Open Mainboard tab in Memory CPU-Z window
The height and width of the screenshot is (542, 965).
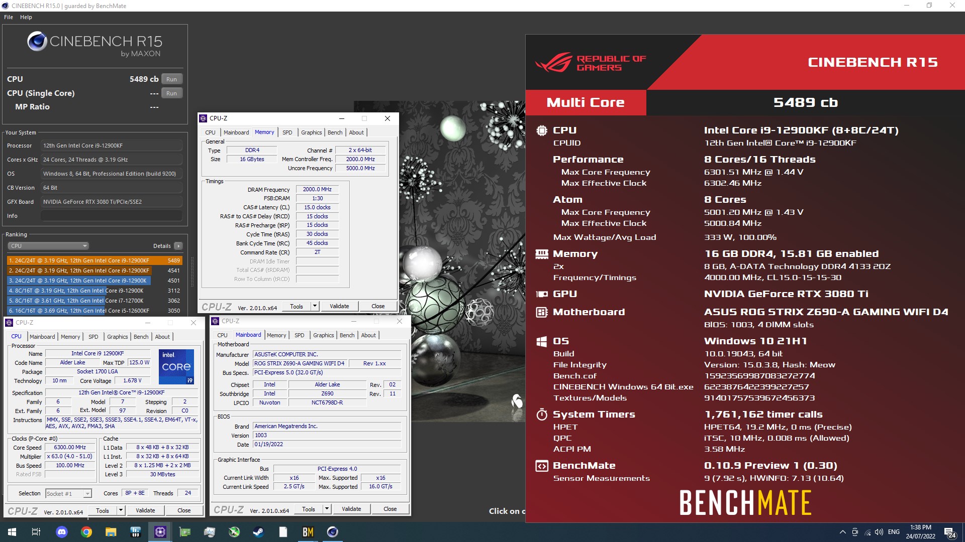click(x=236, y=132)
